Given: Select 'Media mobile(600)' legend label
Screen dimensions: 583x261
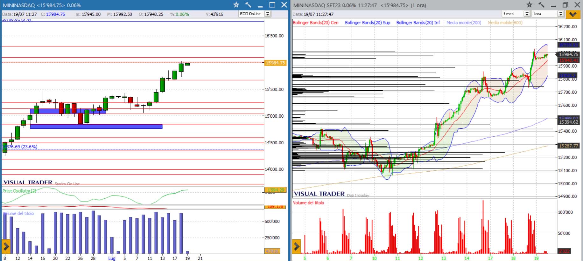Looking at the screenshot, I should pyautogui.click(x=505, y=23).
